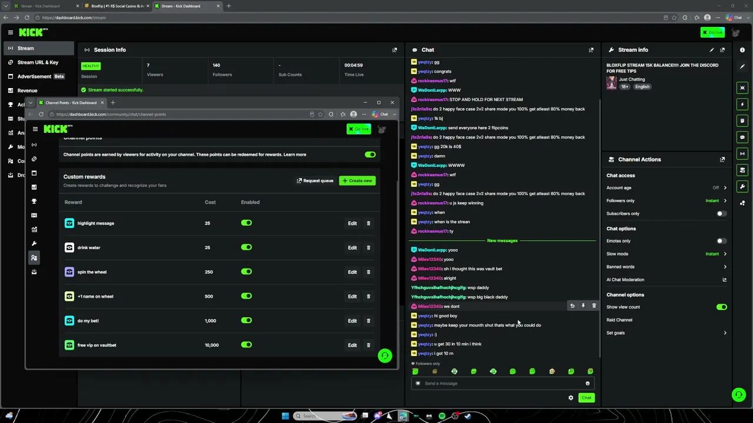This screenshot has height=423, width=753.
Task: Reply to Miles12340 'we dont' message
Action: (572, 305)
